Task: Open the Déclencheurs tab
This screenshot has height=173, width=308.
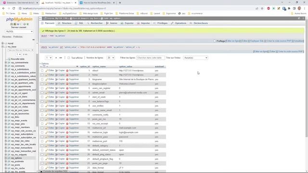Action: coord(199,23)
